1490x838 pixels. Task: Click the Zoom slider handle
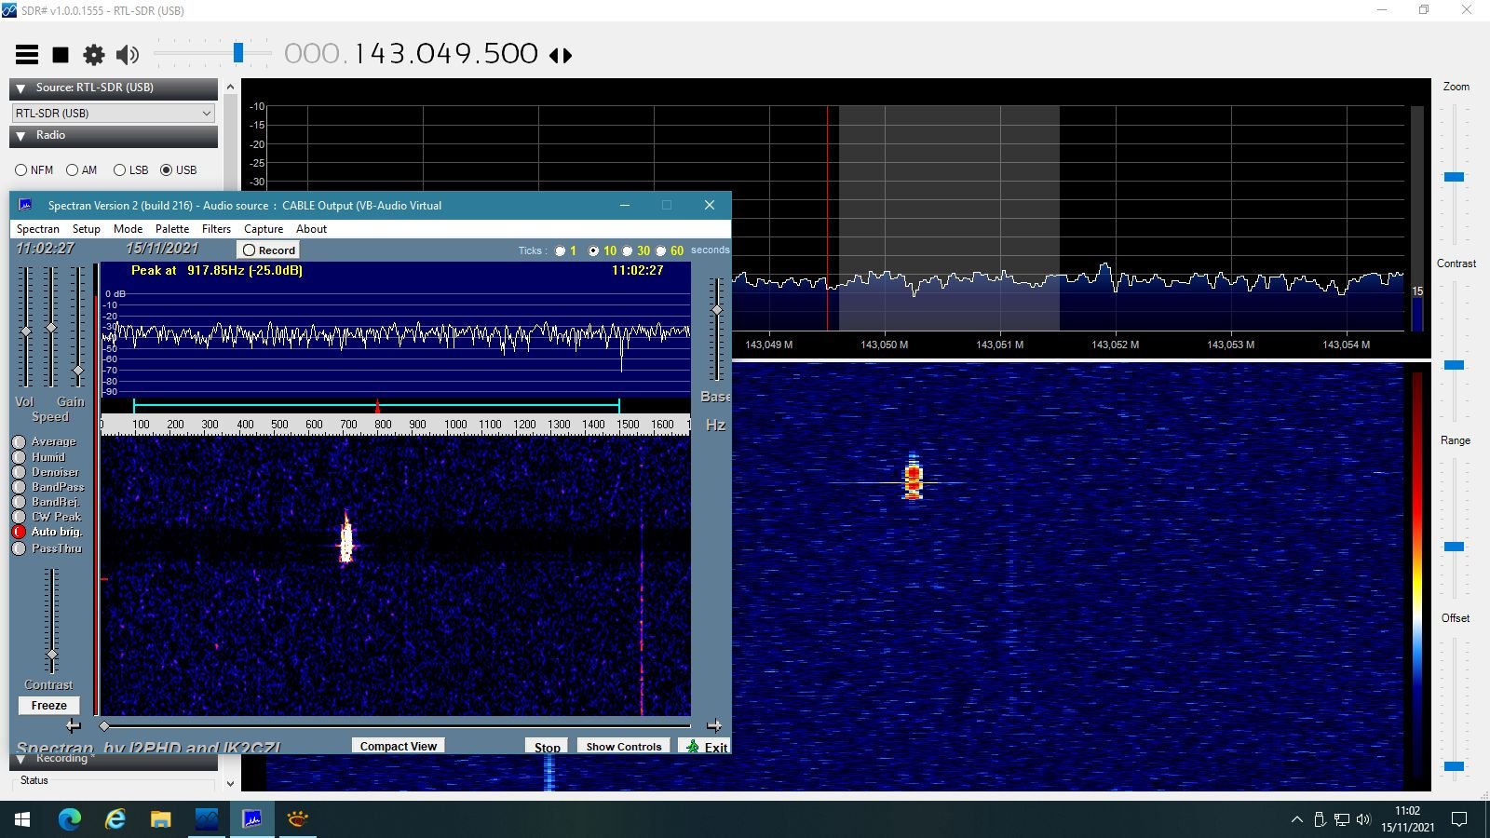[1454, 177]
